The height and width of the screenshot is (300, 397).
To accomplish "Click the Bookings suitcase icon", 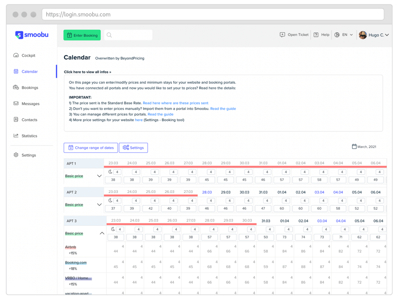I will (16, 87).
